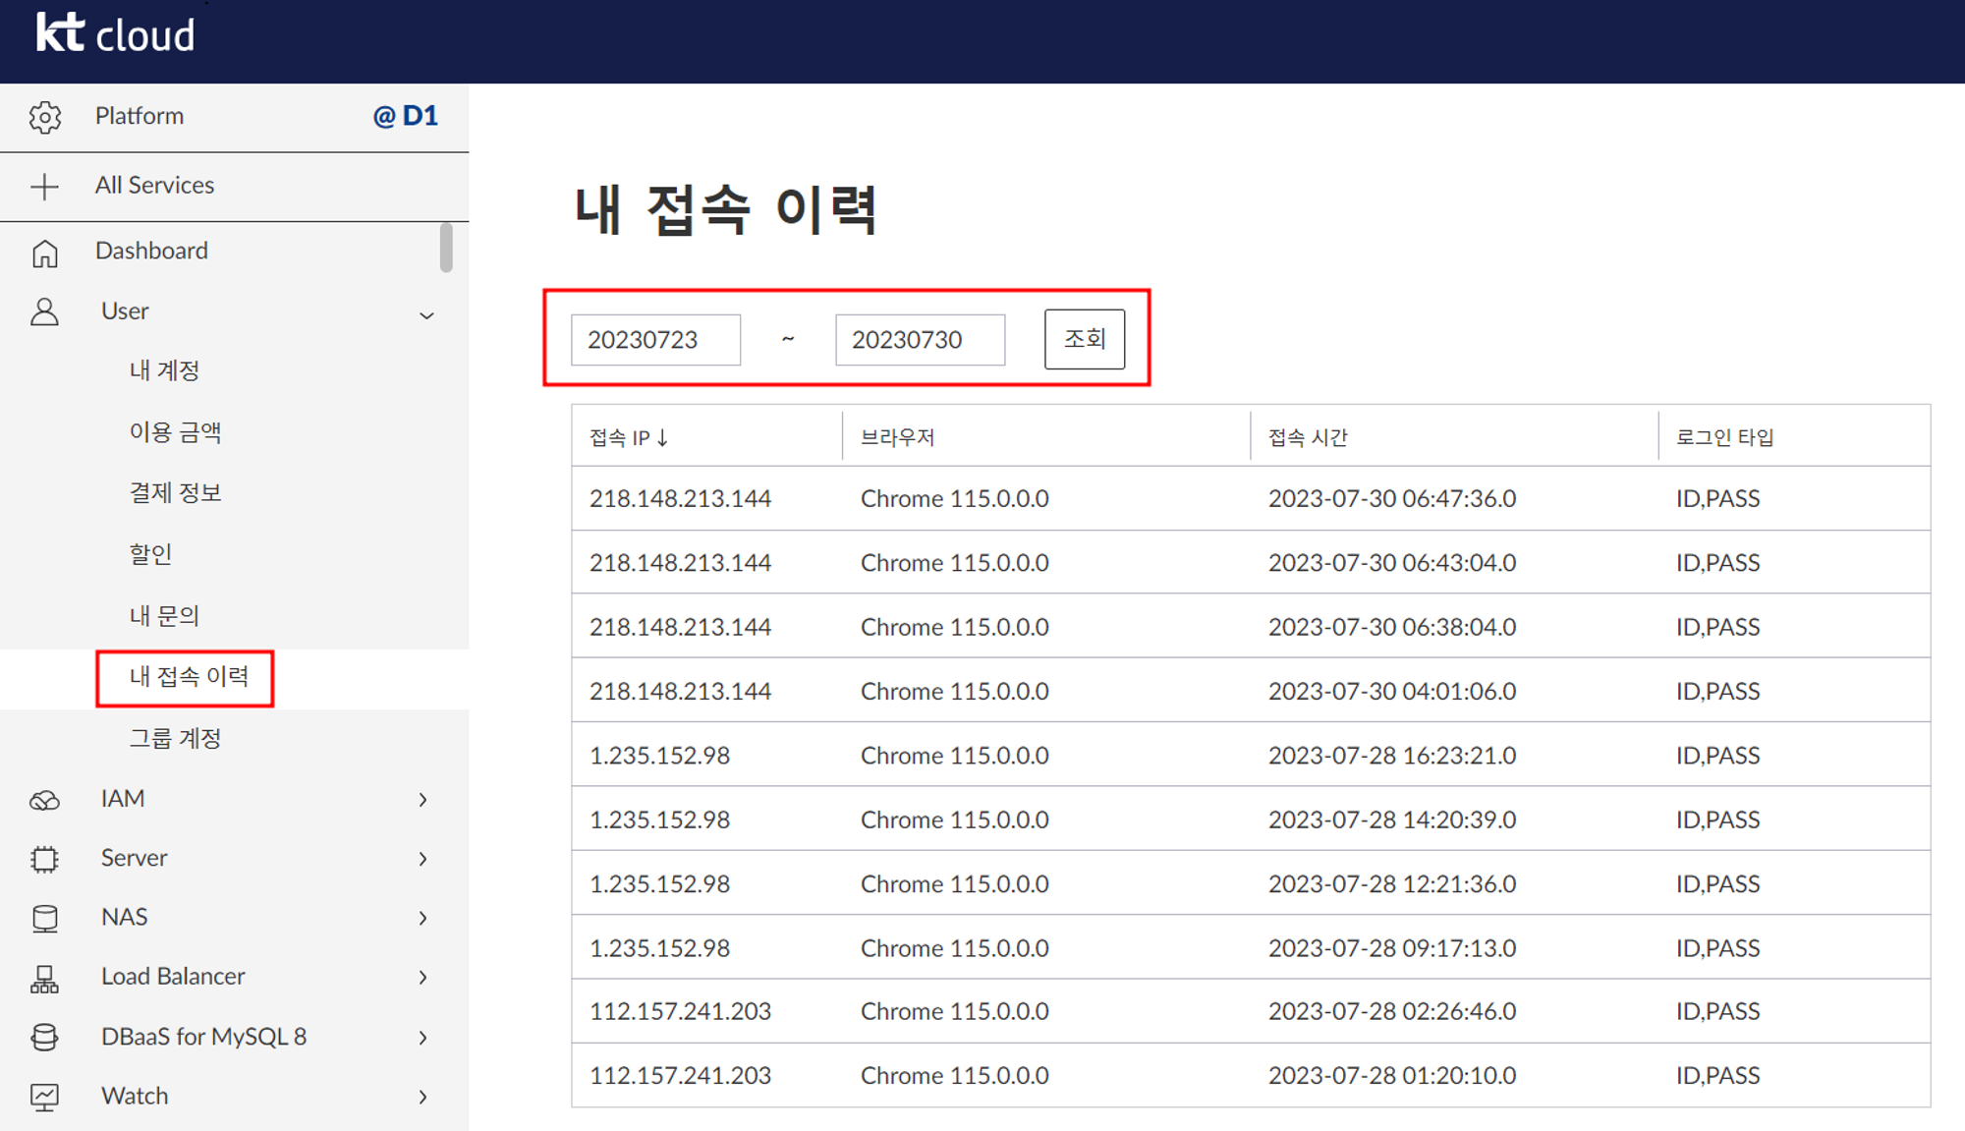Collapse the User section chevron
Image resolution: width=1965 pixels, height=1131 pixels.
click(x=426, y=315)
